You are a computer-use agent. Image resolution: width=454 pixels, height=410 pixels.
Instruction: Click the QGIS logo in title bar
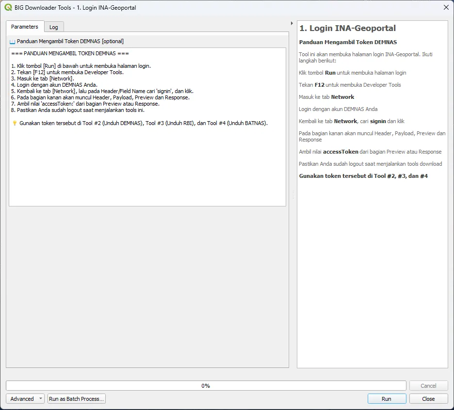8,7
